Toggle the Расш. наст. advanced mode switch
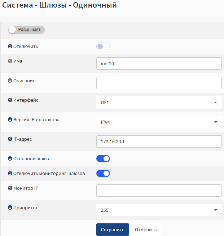Image resolution: width=224 pixels, height=236 pixels. 26,30
